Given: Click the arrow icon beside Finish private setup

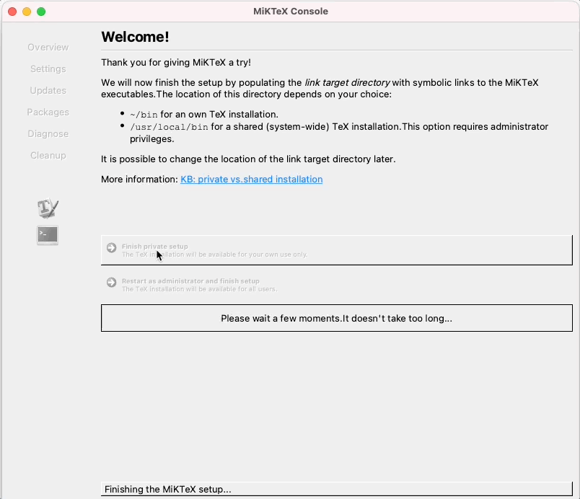Looking at the screenshot, I should (x=111, y=247).
